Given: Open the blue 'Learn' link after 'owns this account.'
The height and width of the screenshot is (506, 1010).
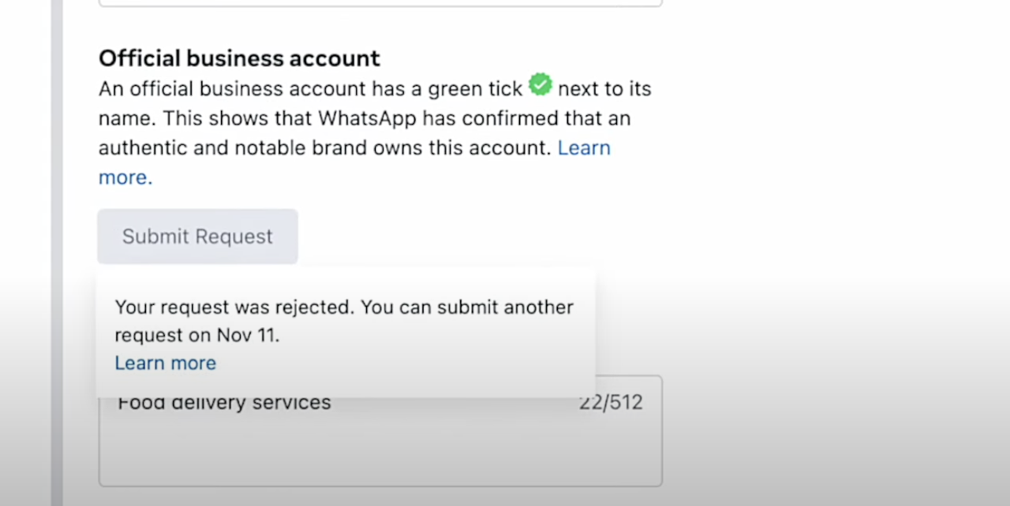Looking at the screenshot, I should (584, 148).
